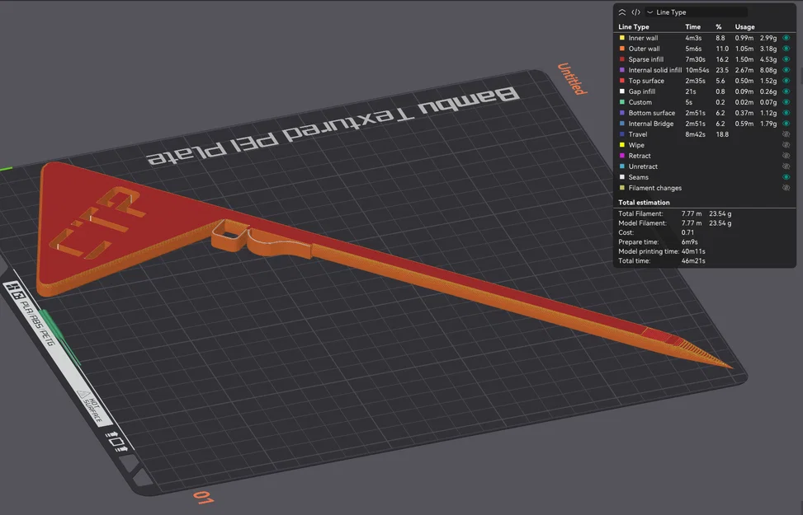The image size is (803, 515).
Task: Click the Outer wall orange color swatch
Action: tap(622, 49)
